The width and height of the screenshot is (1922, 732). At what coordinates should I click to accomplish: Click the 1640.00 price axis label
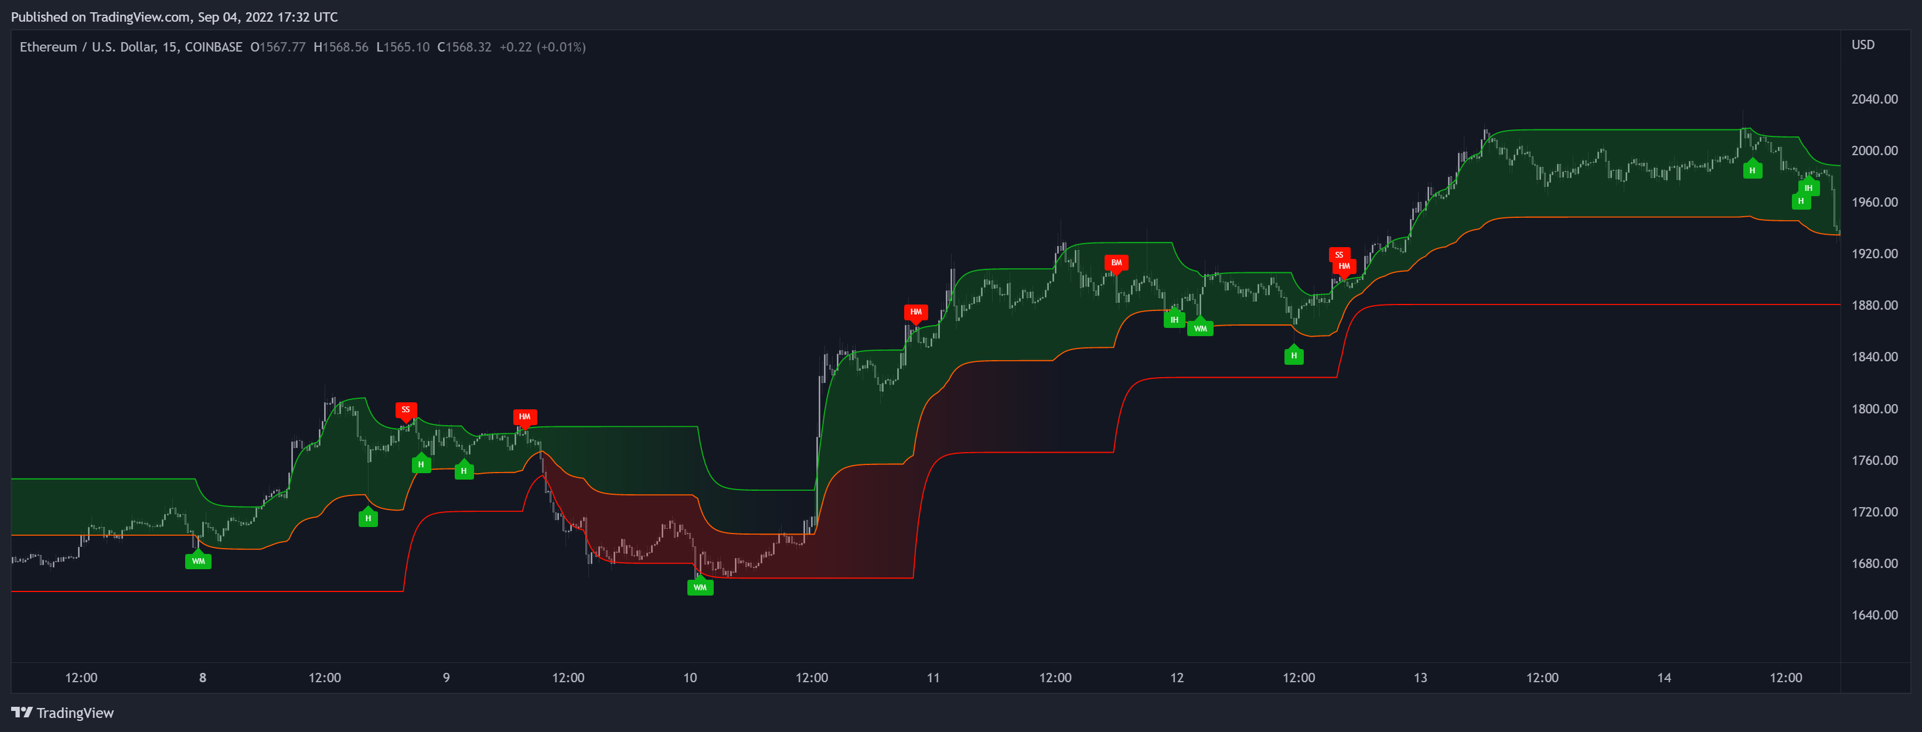point(1875,614)
